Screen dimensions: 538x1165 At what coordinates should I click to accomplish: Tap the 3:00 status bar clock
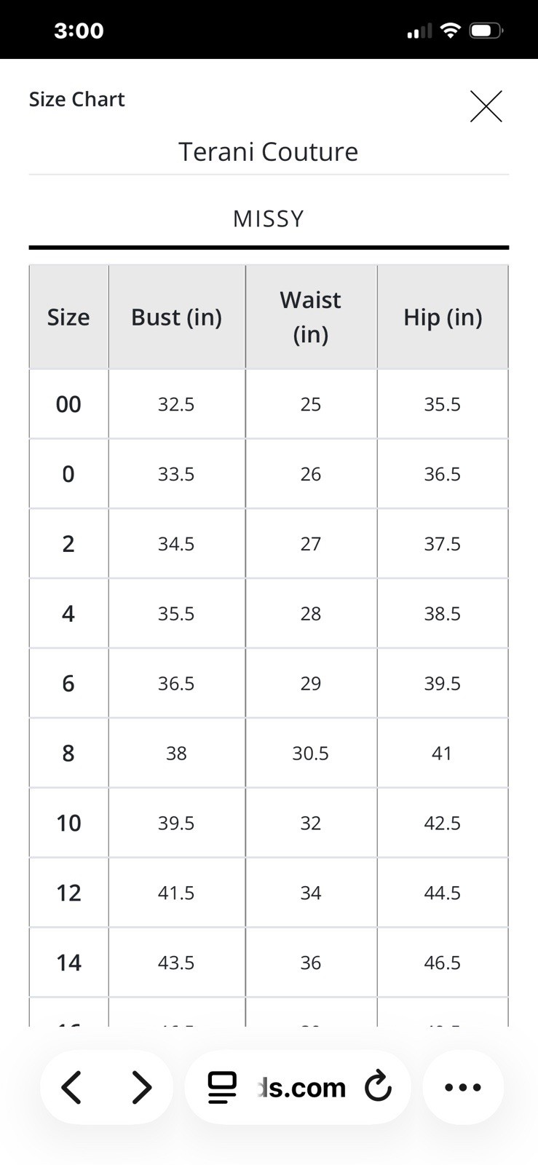point(79,31)
